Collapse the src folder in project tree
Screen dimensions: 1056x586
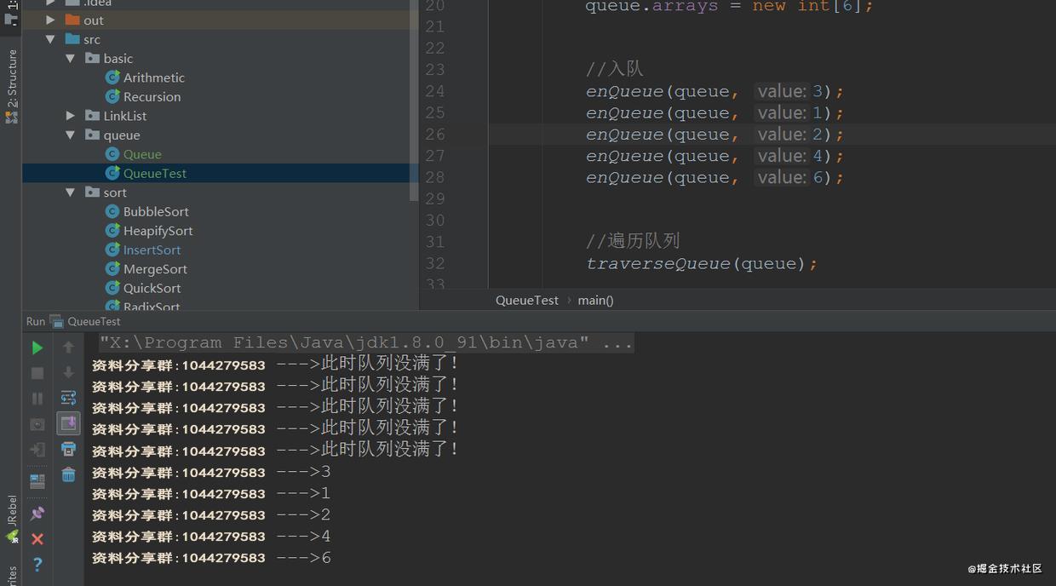pos(50,39)
